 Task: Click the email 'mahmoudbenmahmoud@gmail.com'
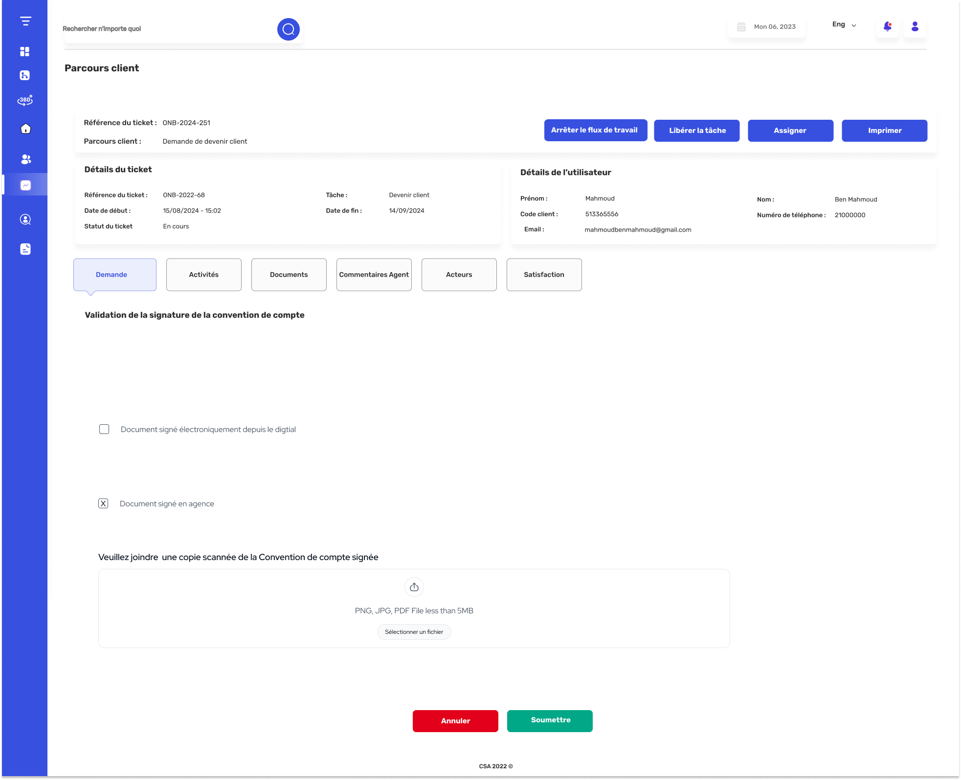pyautogui.click(x=638, y=230)
